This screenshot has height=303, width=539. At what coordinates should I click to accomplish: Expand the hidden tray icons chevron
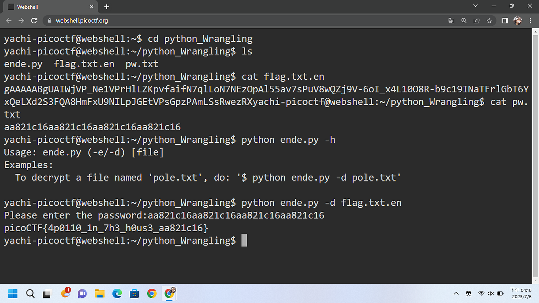pyautogui.click(x=456, y=293)
